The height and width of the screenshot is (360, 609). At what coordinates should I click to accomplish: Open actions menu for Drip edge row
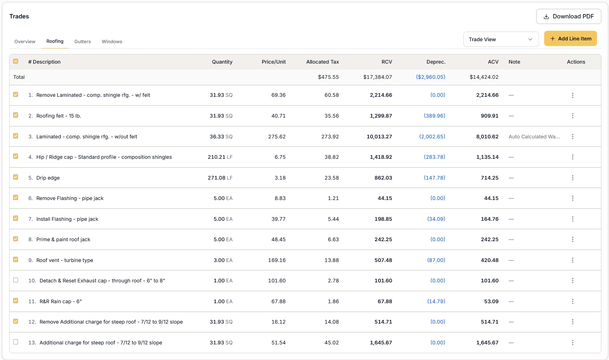[x=573, y=178]
